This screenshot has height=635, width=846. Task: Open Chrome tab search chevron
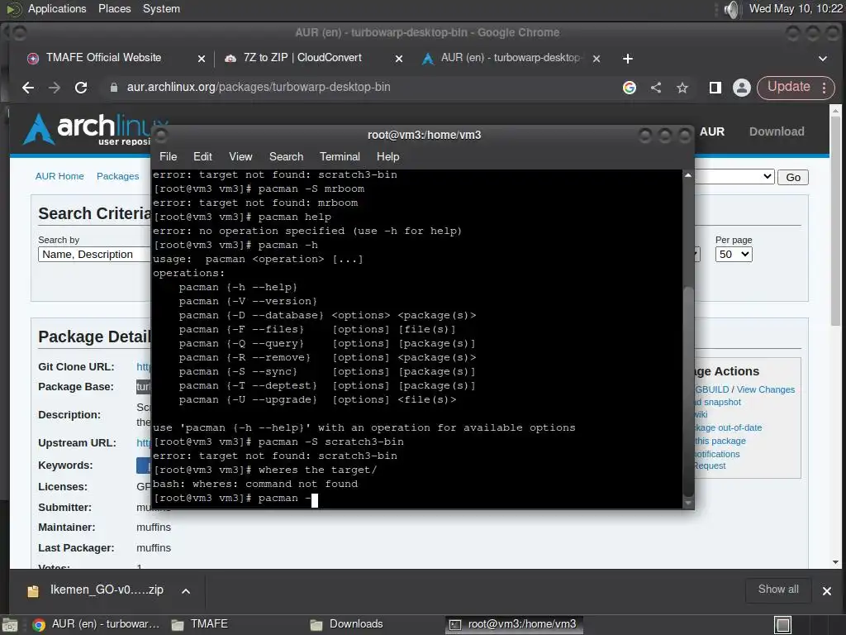(822, 59)
